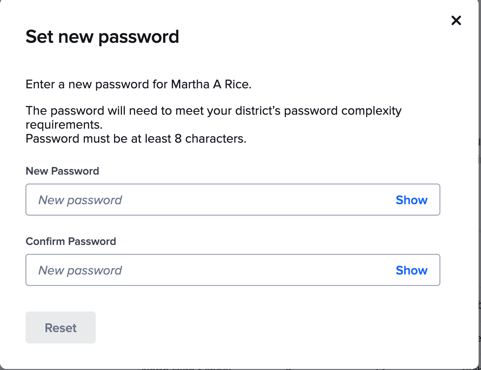Toggle visibility on the first password field
The height and width of the screenshot is (370, 481).
click(412, 200)
